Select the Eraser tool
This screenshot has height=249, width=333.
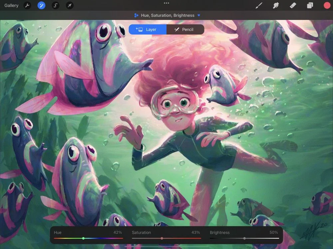coord(293,6)
